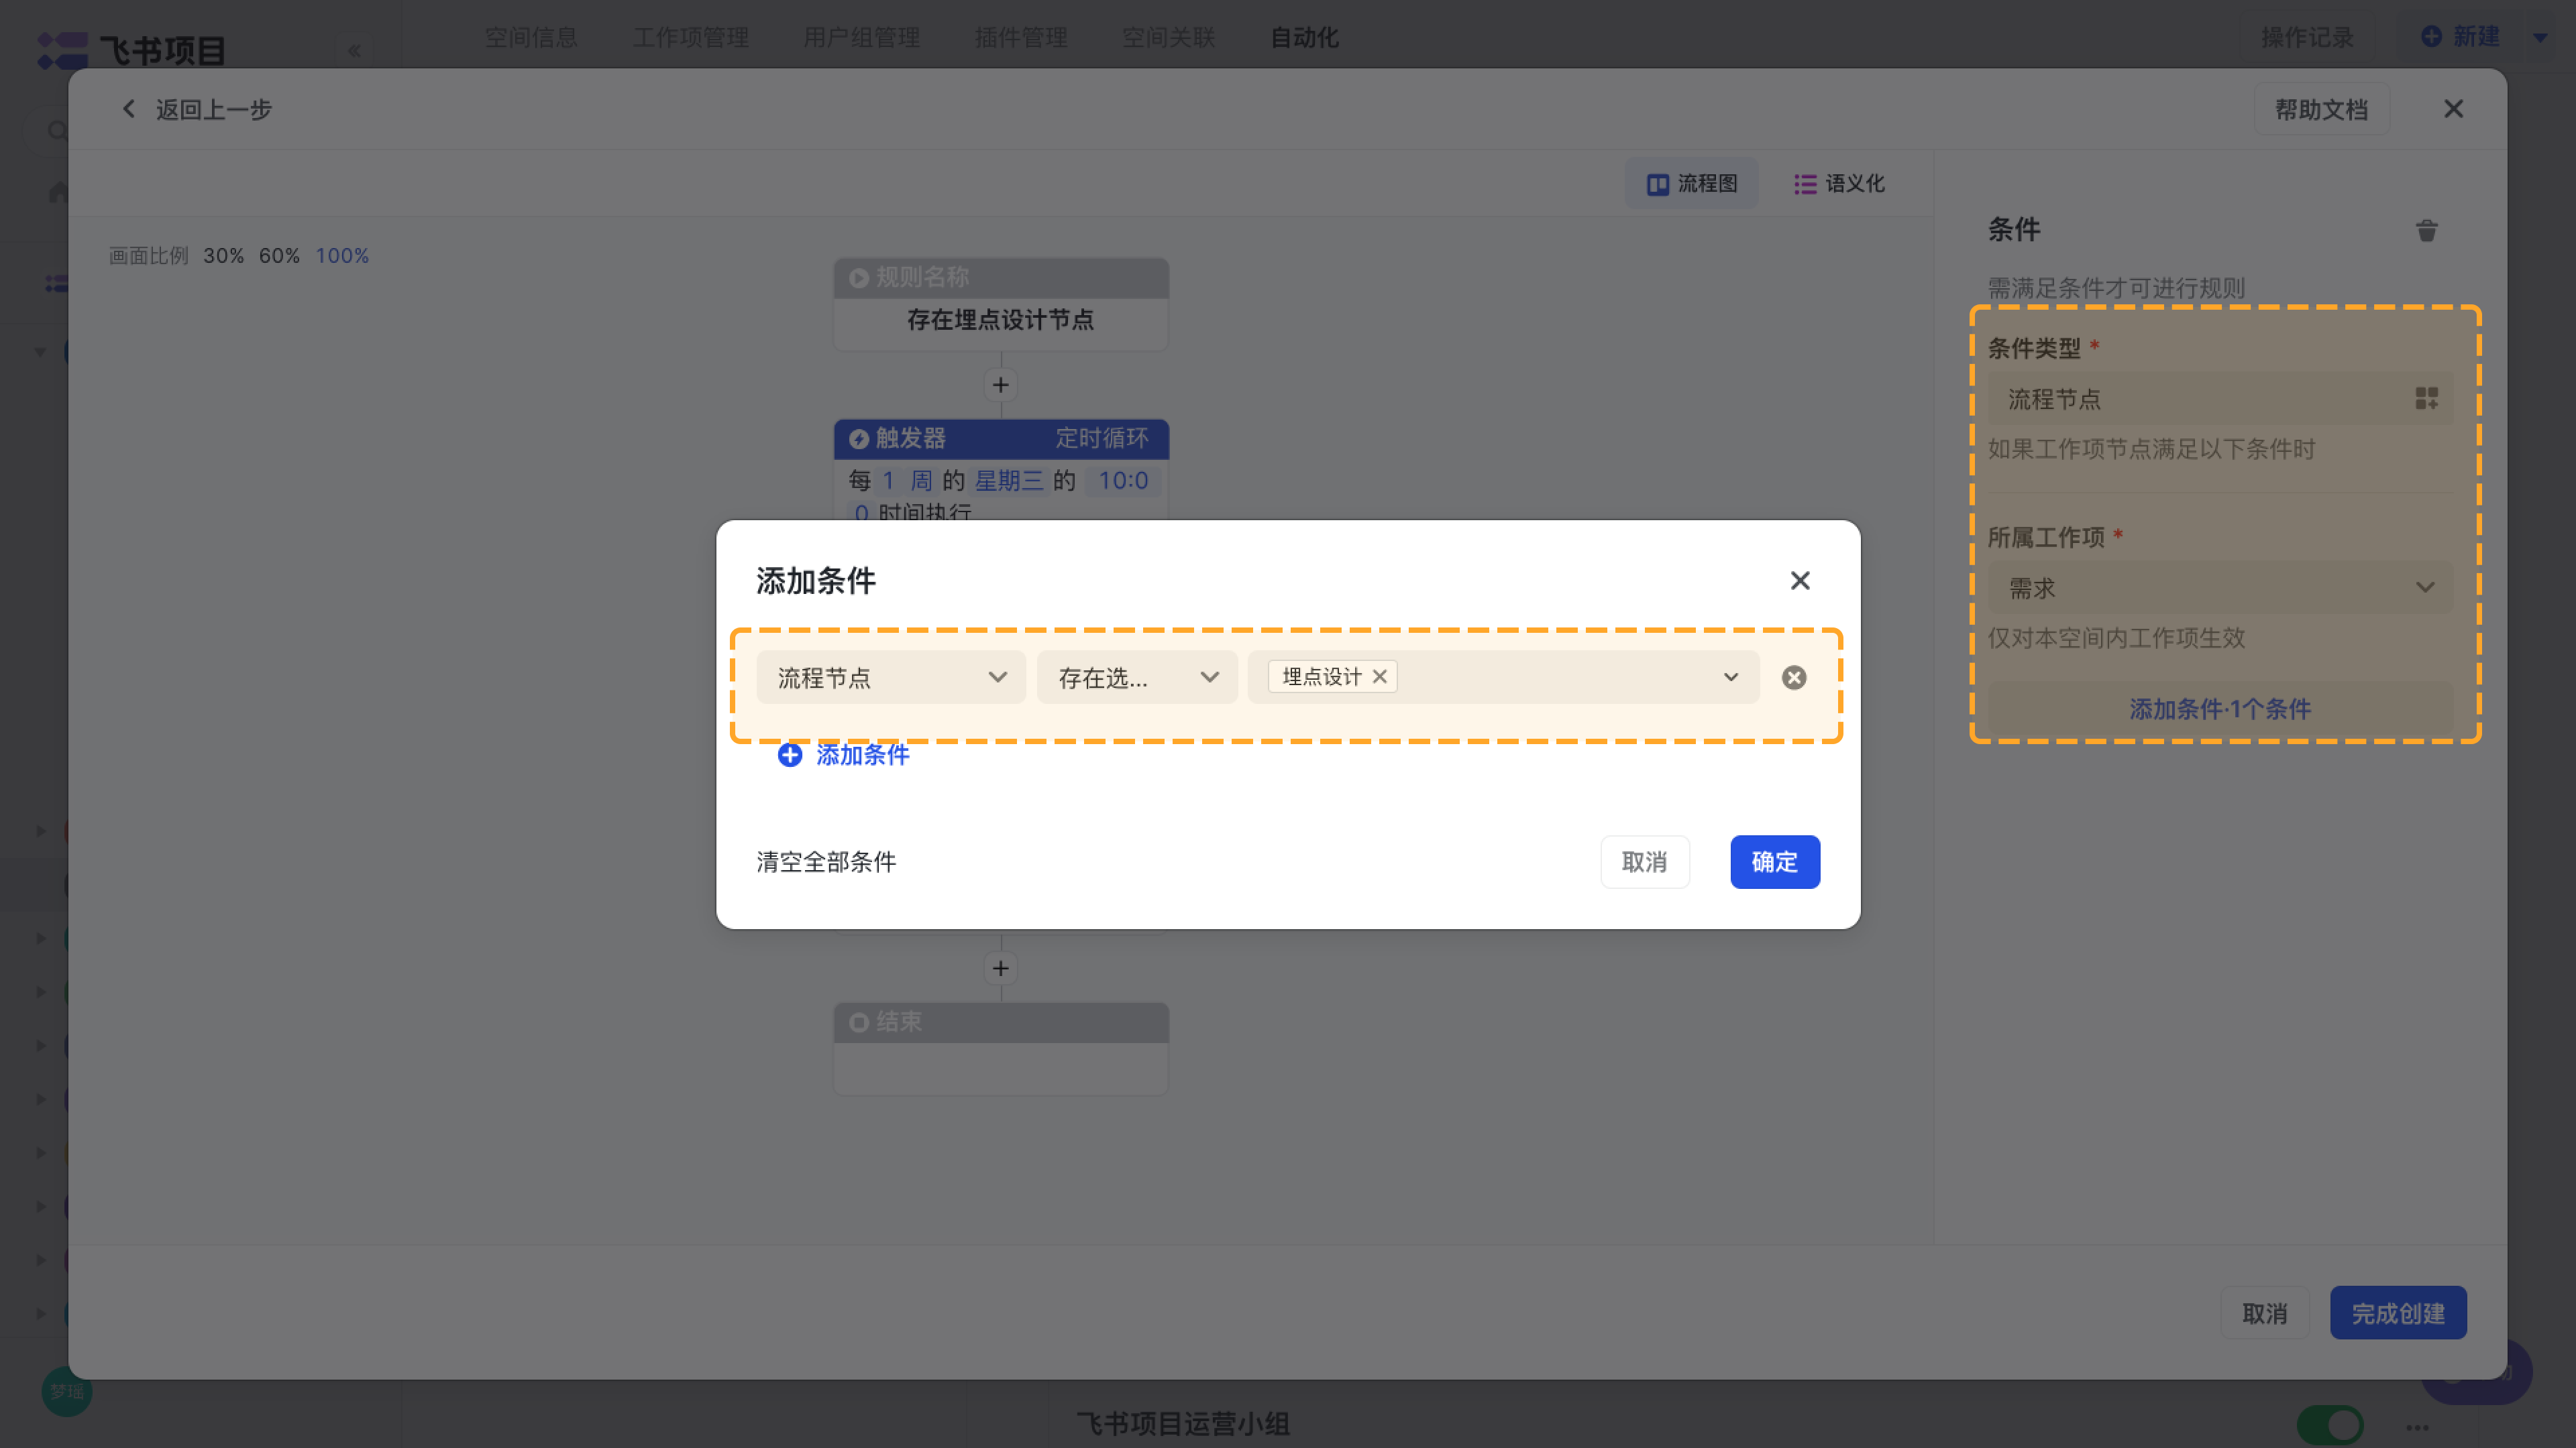
Task: Set canvas zoom to 60%
Action: [x=279, y=256]
